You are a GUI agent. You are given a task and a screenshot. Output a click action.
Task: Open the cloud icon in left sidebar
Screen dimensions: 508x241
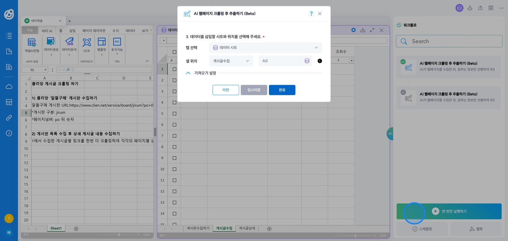pyautogui.click(x=9, y=86)
